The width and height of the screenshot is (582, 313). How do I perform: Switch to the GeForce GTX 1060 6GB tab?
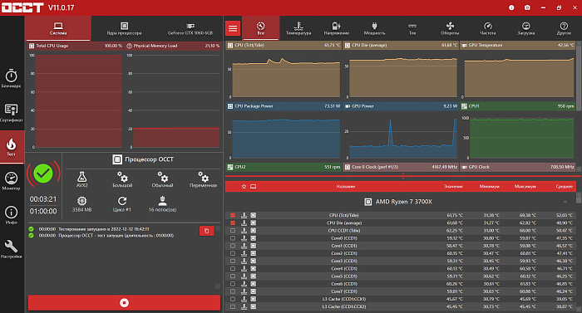point(190,28)
